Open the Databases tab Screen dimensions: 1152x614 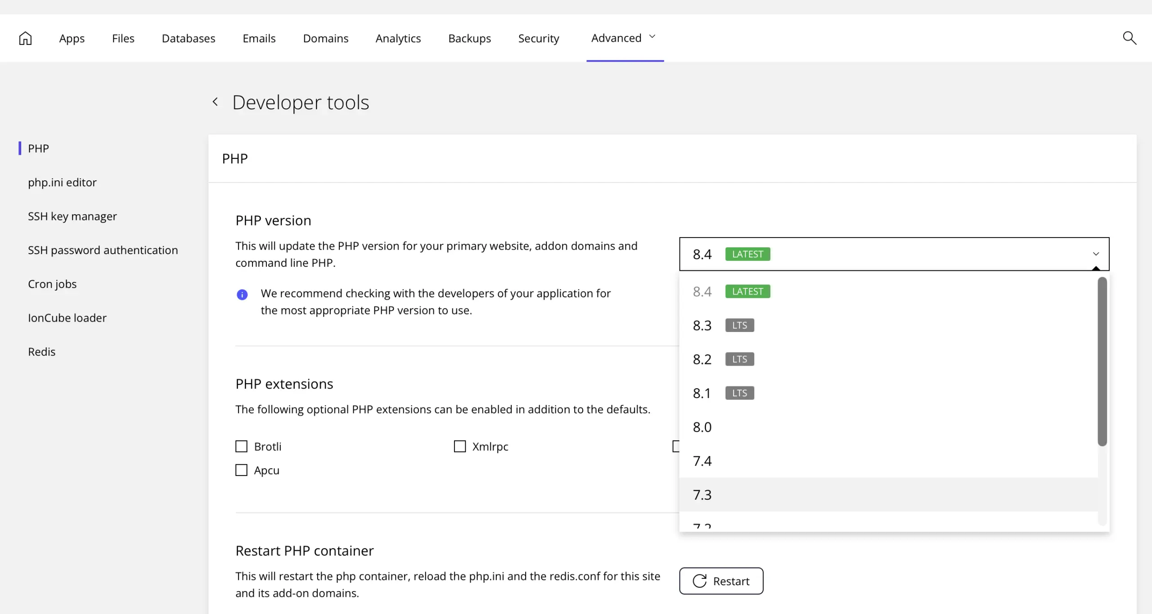click(188, 38)
